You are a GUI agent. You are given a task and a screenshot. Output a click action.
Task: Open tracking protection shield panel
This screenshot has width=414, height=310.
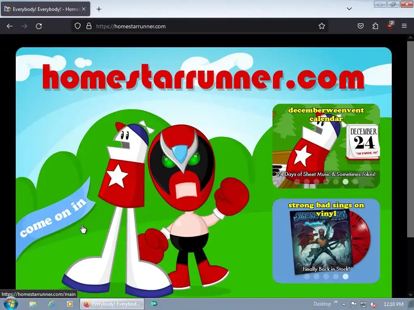pos(77,26)
